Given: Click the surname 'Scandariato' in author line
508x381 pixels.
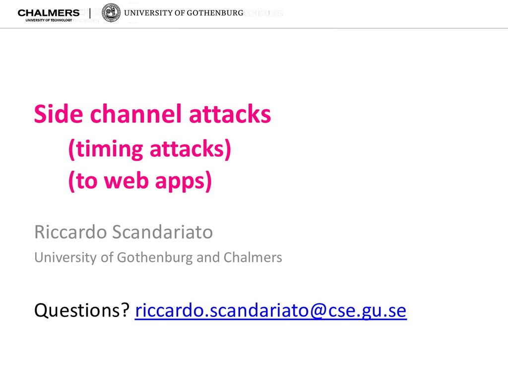Looking at the screenshot, I should pyautogui.click(x=162, y=232).
